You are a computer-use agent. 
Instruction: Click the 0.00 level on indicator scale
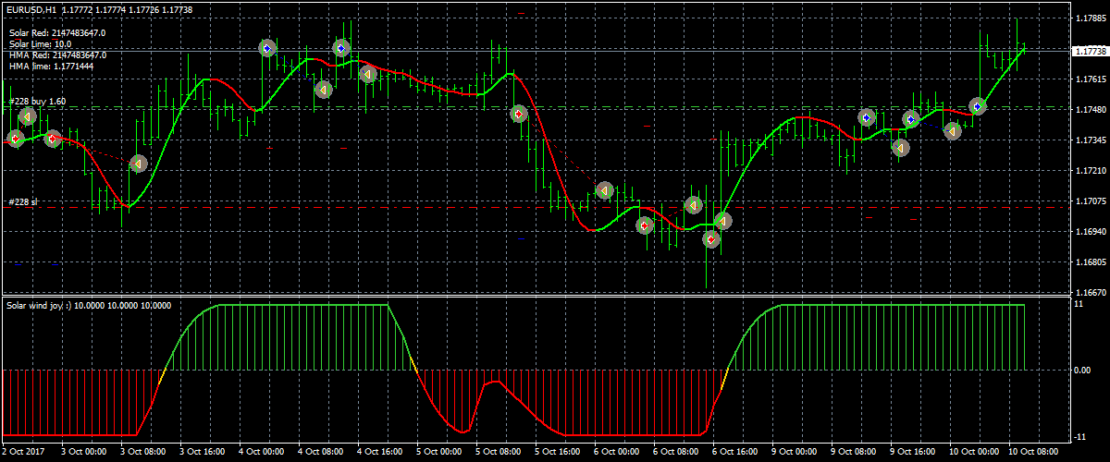1082,371
